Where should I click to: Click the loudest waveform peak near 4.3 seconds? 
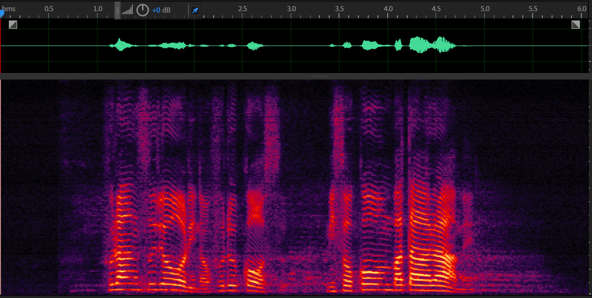(418, 45)
